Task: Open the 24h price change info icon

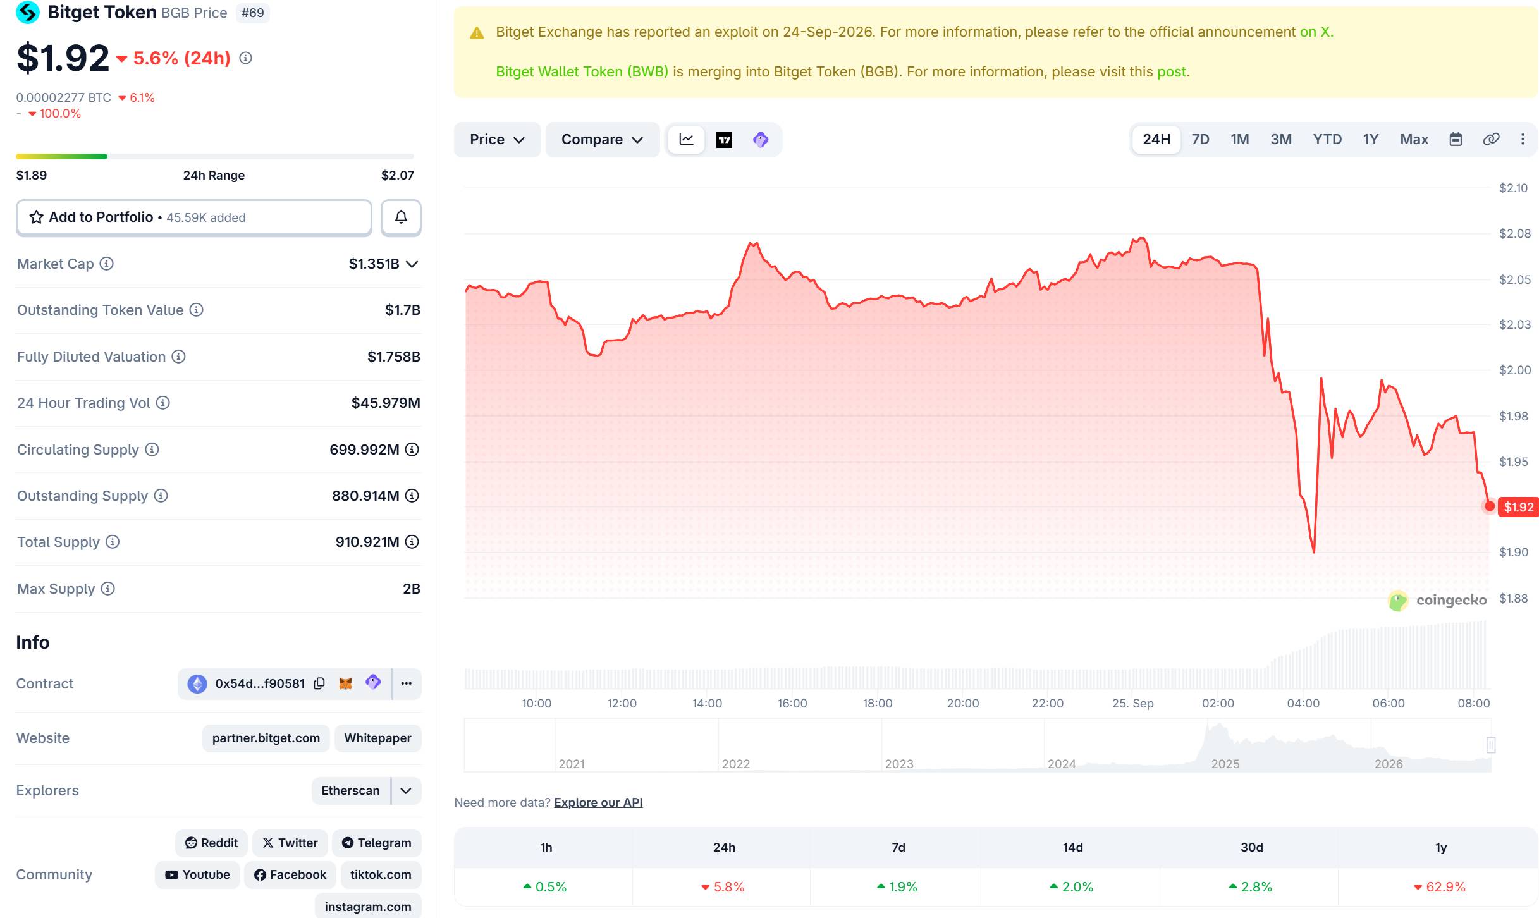Action: tap(245, 58)
